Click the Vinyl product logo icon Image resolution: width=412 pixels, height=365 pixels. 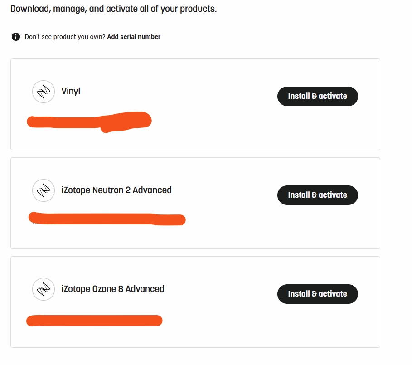point(44,92)
